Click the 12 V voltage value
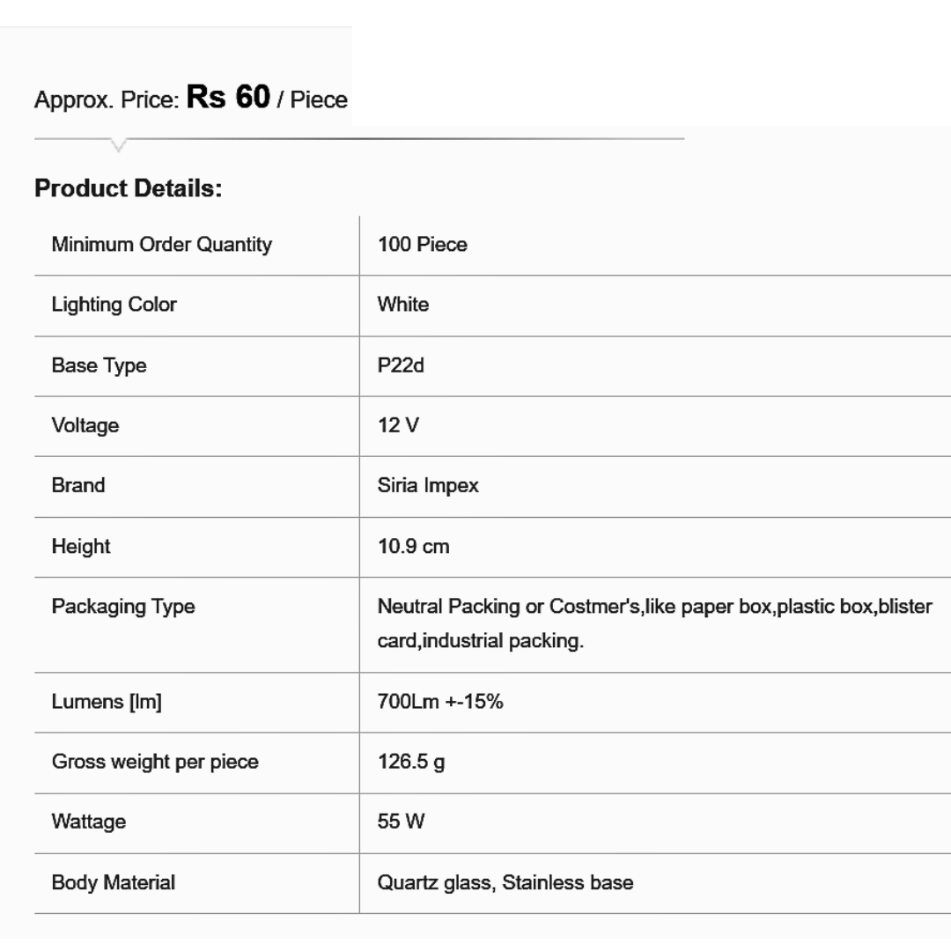 (398, 425)
